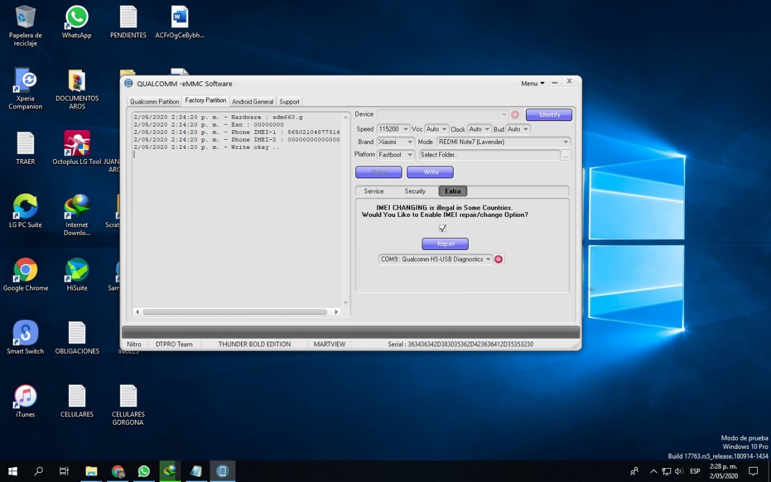Click the WhatsApp taskbar icon
The height and width of the screenshot is (482, 771).
[143, 471]
